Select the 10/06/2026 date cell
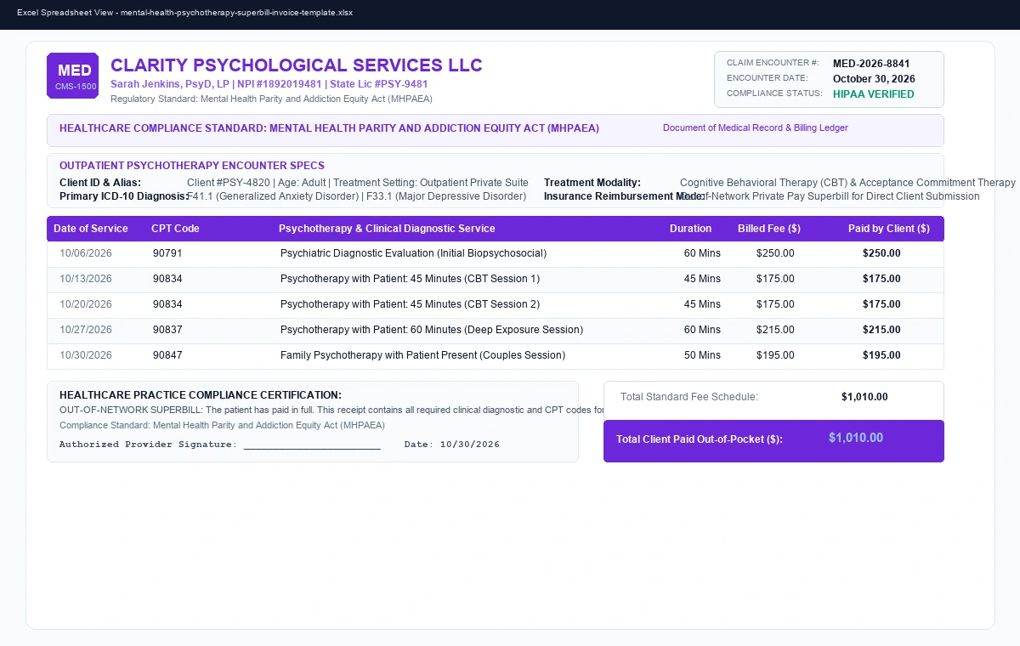Image resolution: width=1020 pixels, height=646 pixels. [86, 253]
